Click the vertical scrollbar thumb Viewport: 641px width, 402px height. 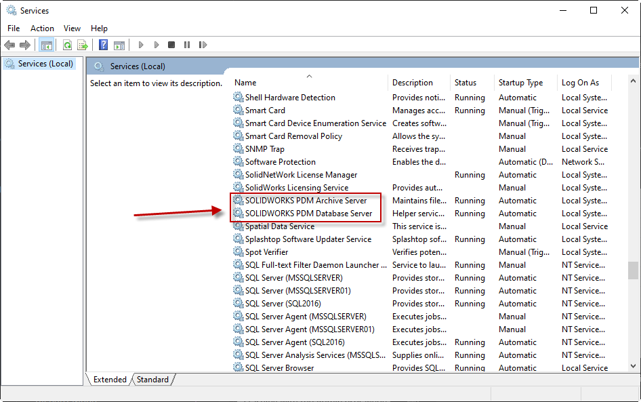coord(634,270)
